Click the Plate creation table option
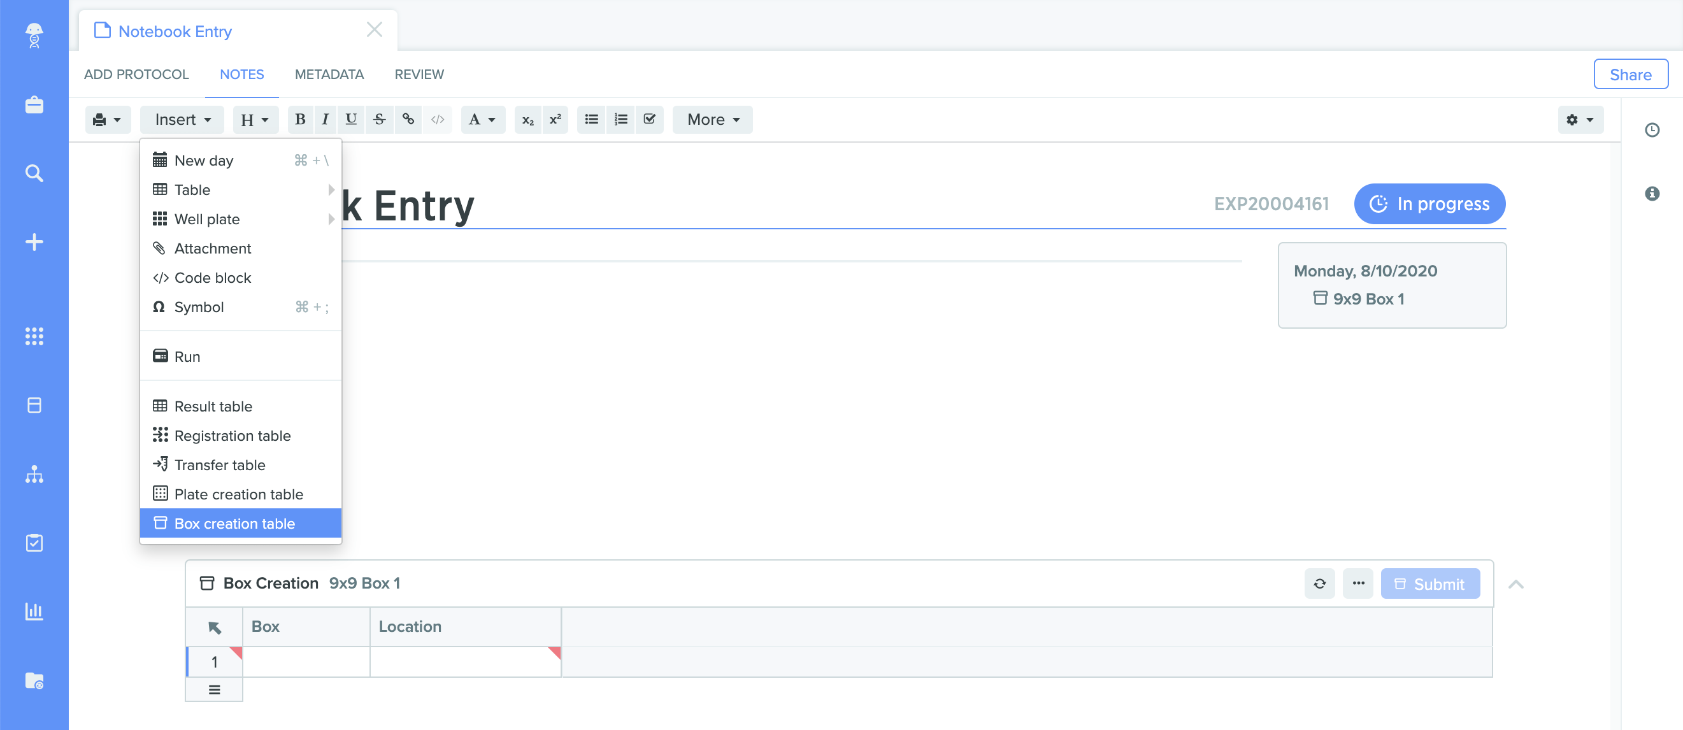This screenshot has height=730, width=1683. click(238, 494)
